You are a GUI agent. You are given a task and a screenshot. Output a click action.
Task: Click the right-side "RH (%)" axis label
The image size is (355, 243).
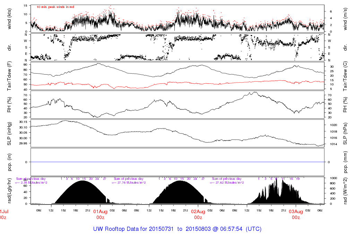click(x=345, y=105)
